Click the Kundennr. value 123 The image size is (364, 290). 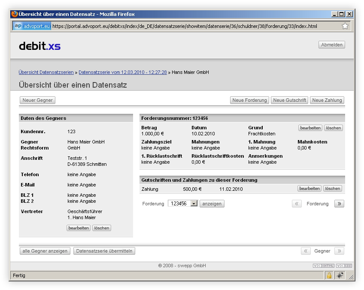coord(71,131)
